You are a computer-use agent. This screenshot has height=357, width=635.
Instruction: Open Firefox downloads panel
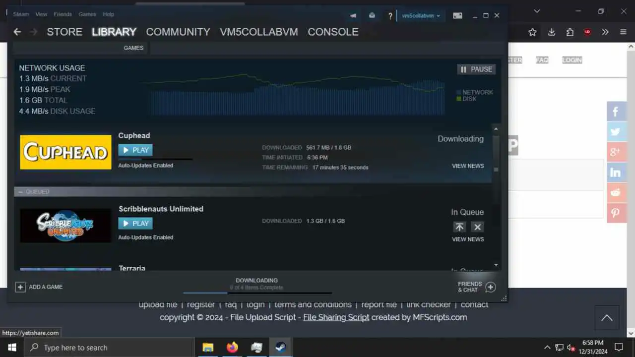click(x=551, y=32)
